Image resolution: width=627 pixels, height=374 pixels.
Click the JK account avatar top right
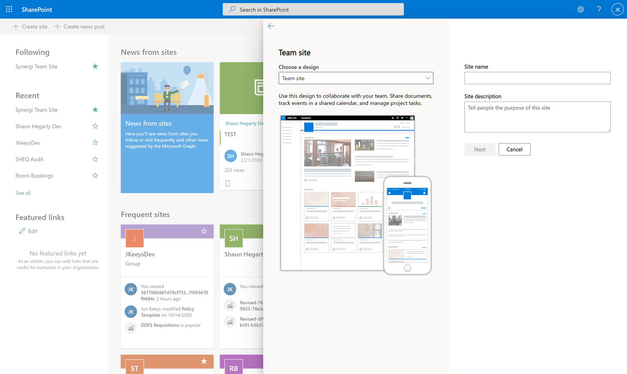pos(617,9)
